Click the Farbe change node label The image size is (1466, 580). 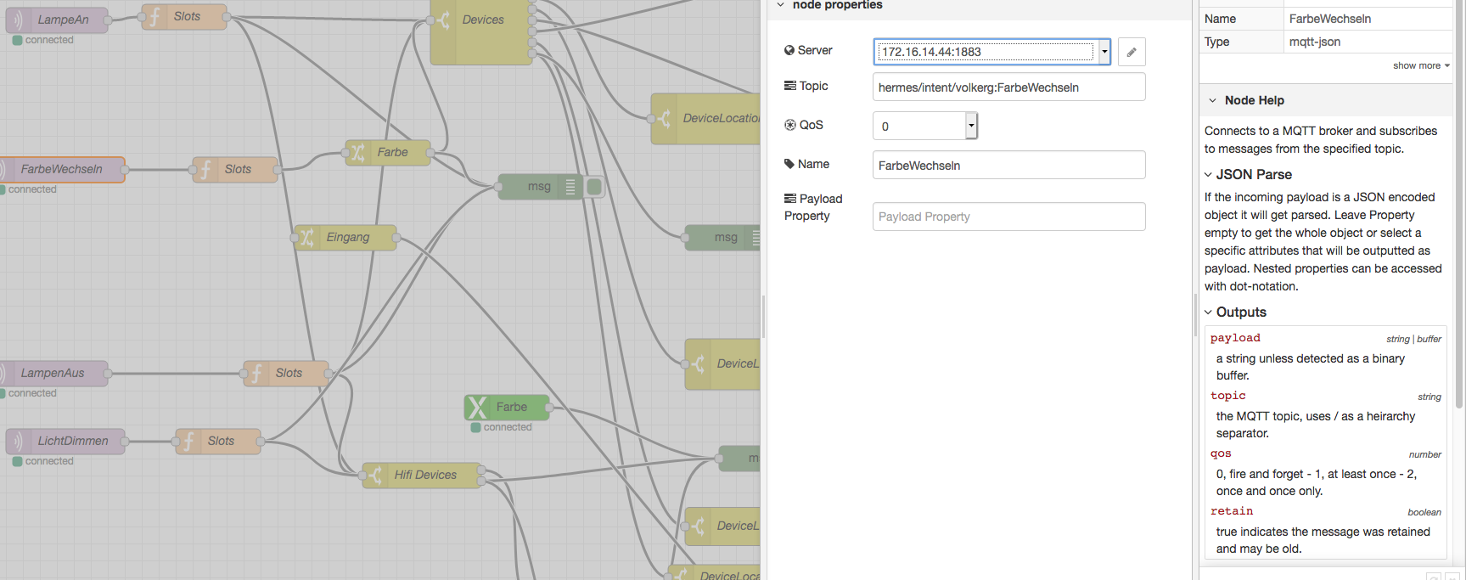[392, 152]
